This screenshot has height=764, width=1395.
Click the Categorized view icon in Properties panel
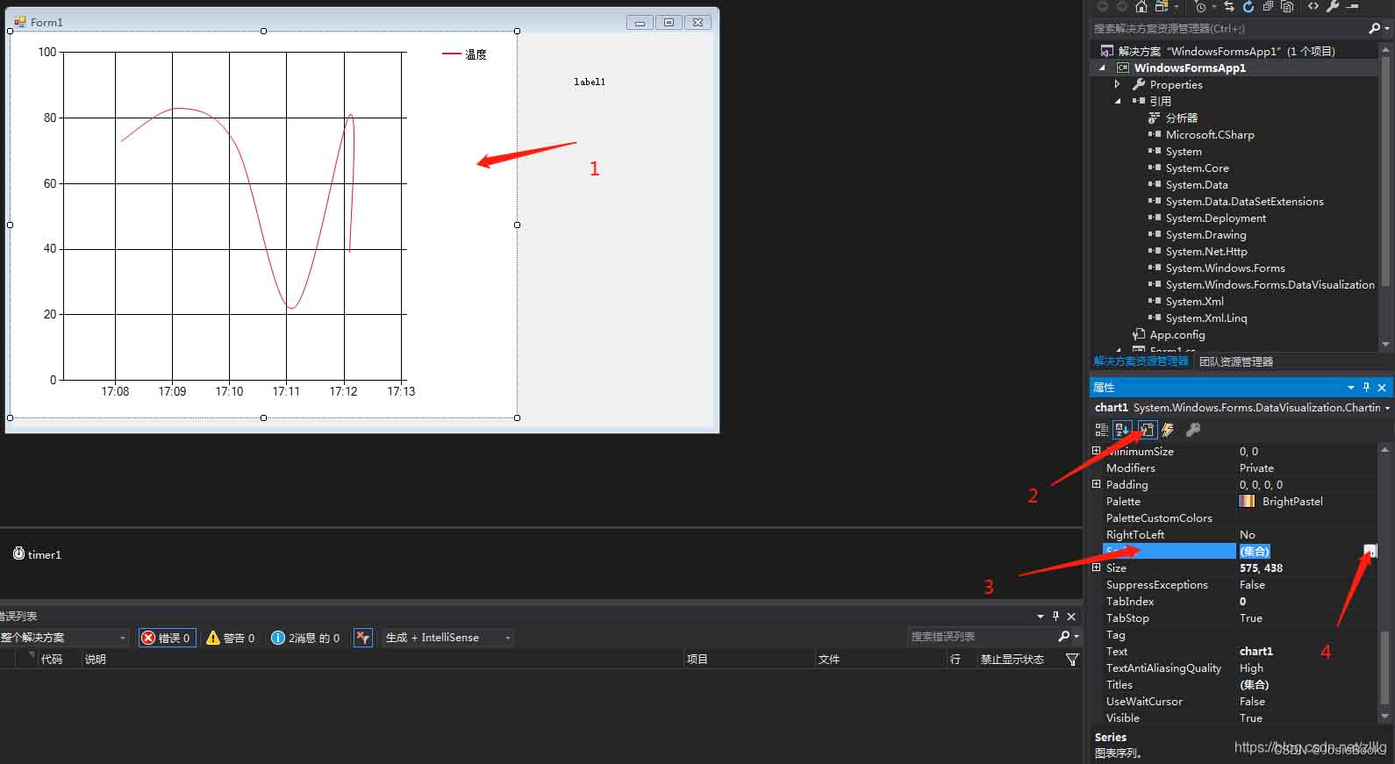(1101, 430)
